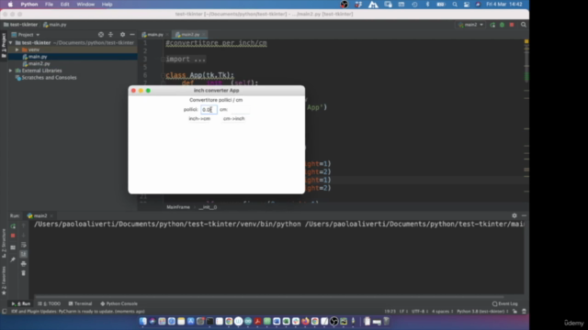Restore layout in Run panel
The height and width of the screenshot is (330, 588).
pos(13,247)
